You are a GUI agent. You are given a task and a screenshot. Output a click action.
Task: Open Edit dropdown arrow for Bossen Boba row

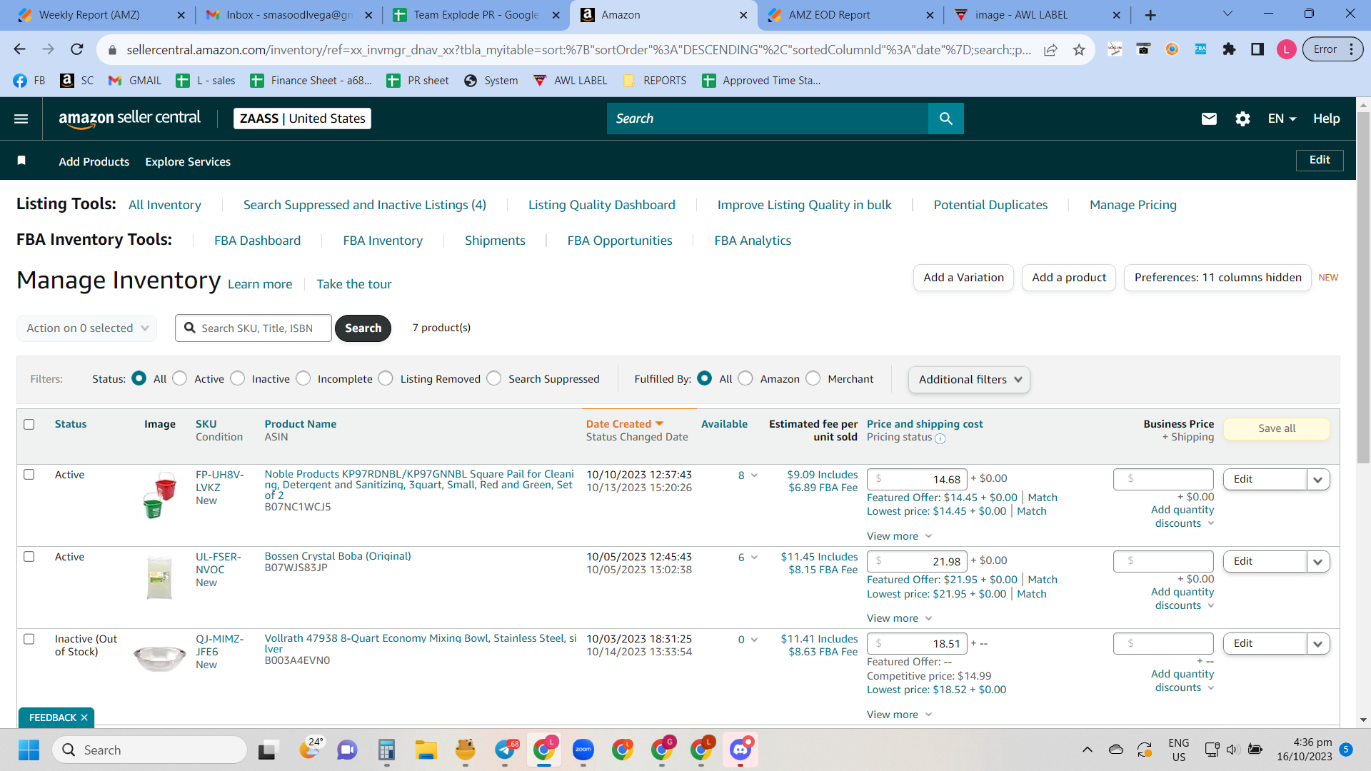click(x=1317, y=562)
